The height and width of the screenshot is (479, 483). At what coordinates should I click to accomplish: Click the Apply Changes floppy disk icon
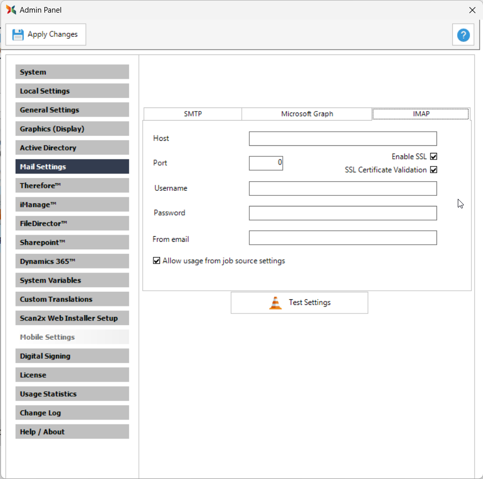18,35
